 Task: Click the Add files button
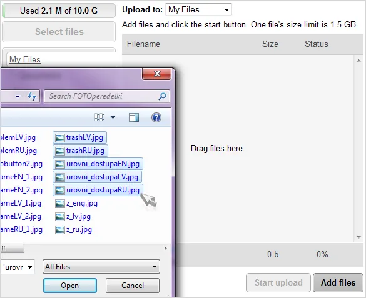click(x=338, y=282)
